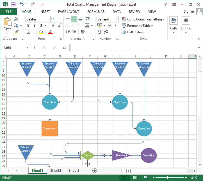This screenshot has height=181, width=203.
Task: Open the Conditional Formatting dropdown
Action: point(143,19)
